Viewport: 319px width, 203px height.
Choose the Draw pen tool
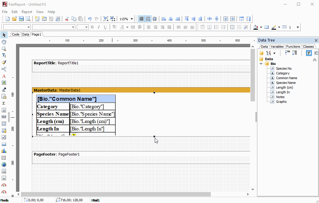pyautogui.click(x=4, y=89)
